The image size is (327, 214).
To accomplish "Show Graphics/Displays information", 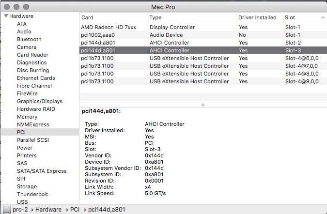I will [40, 101].
